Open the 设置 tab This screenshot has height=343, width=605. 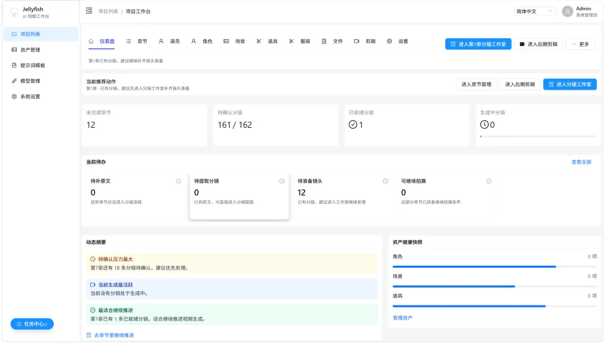pos(397,41)
